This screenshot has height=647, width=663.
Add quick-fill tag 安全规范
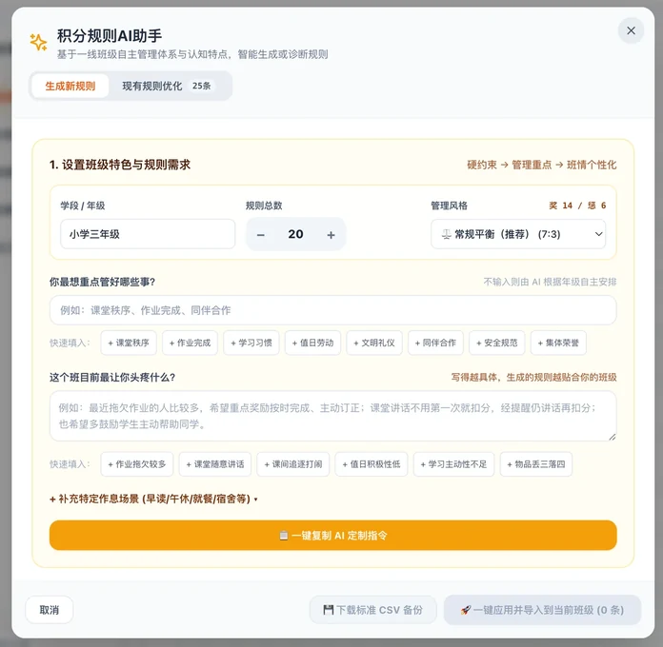point(497,343)
